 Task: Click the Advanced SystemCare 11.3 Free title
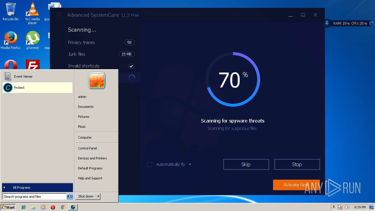(103, 15)
